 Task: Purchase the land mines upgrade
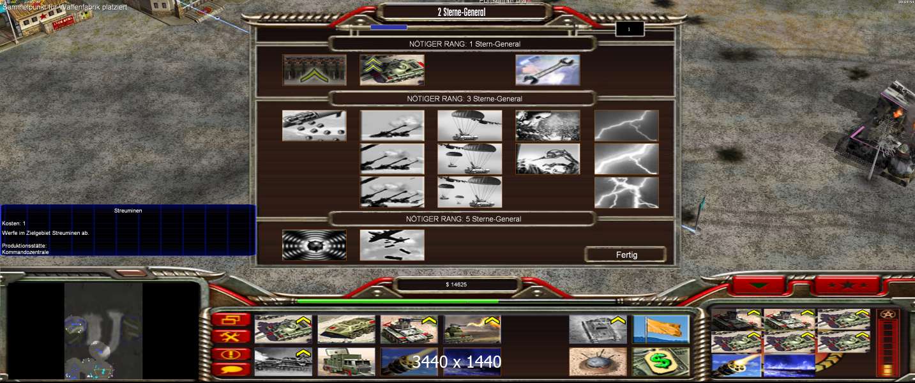coord(598,362)
